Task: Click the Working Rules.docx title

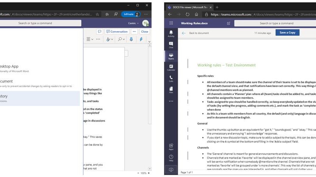Action: pos(194,23)
